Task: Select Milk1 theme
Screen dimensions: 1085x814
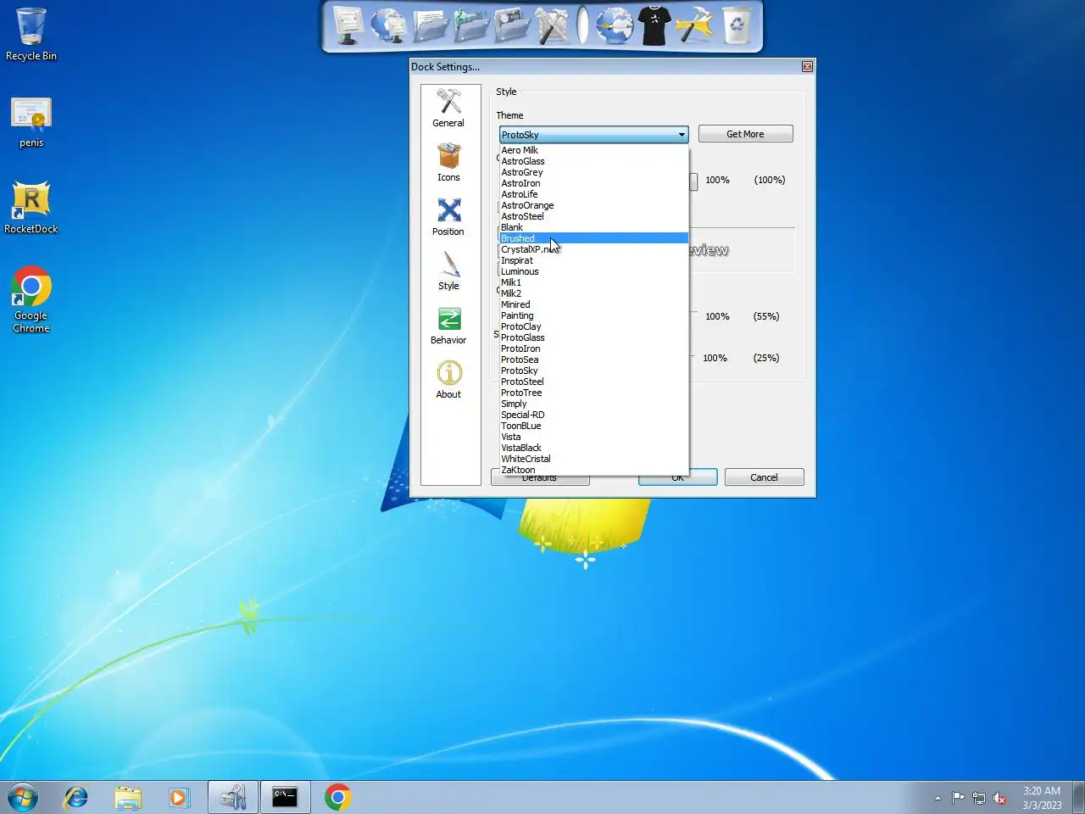Action: pyautogui.click(x=593, y=282)
